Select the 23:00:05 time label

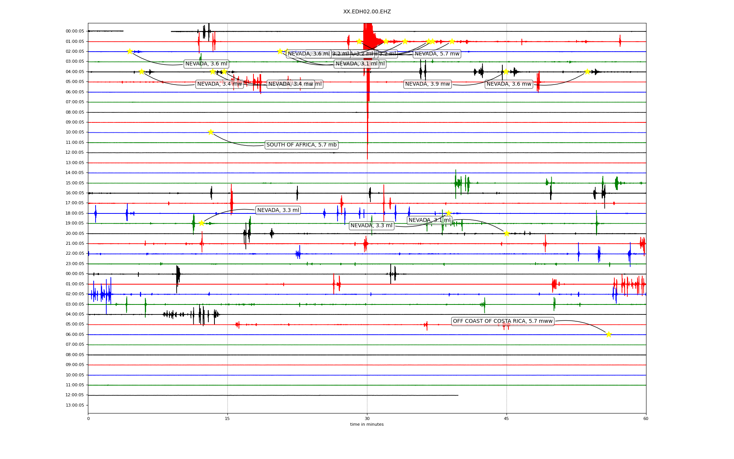[x=75, y=264]
